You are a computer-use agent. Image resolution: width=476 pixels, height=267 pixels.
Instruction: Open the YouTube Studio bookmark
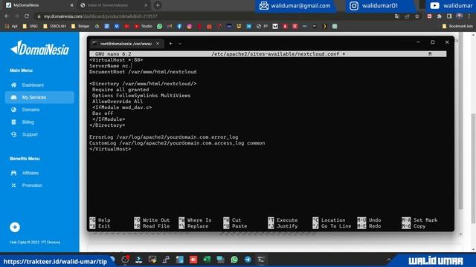coord(143,27)
